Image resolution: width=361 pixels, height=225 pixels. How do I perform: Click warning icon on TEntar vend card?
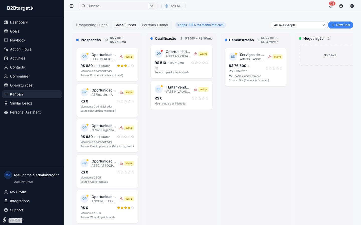pos(196,89)
